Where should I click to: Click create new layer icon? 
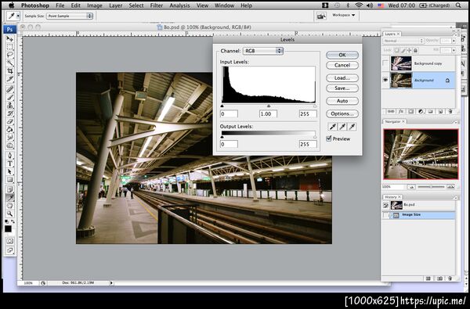[x=440, y=111]
